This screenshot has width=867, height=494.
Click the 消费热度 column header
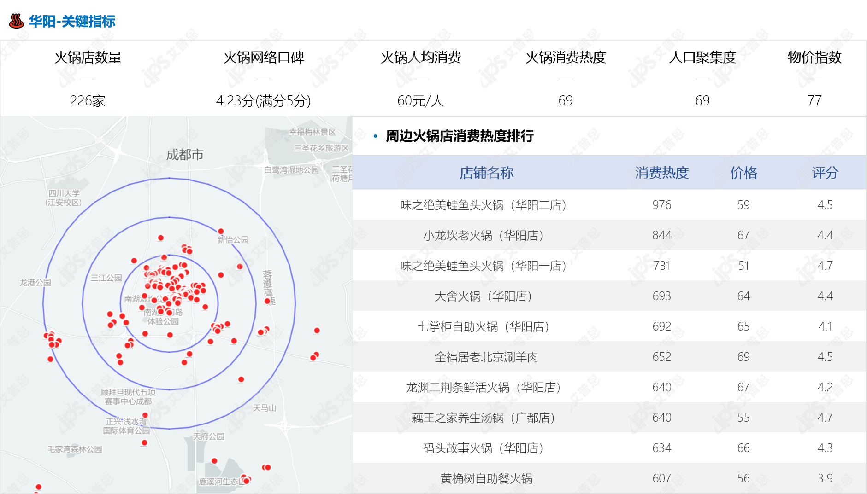(x=661, y=173)
